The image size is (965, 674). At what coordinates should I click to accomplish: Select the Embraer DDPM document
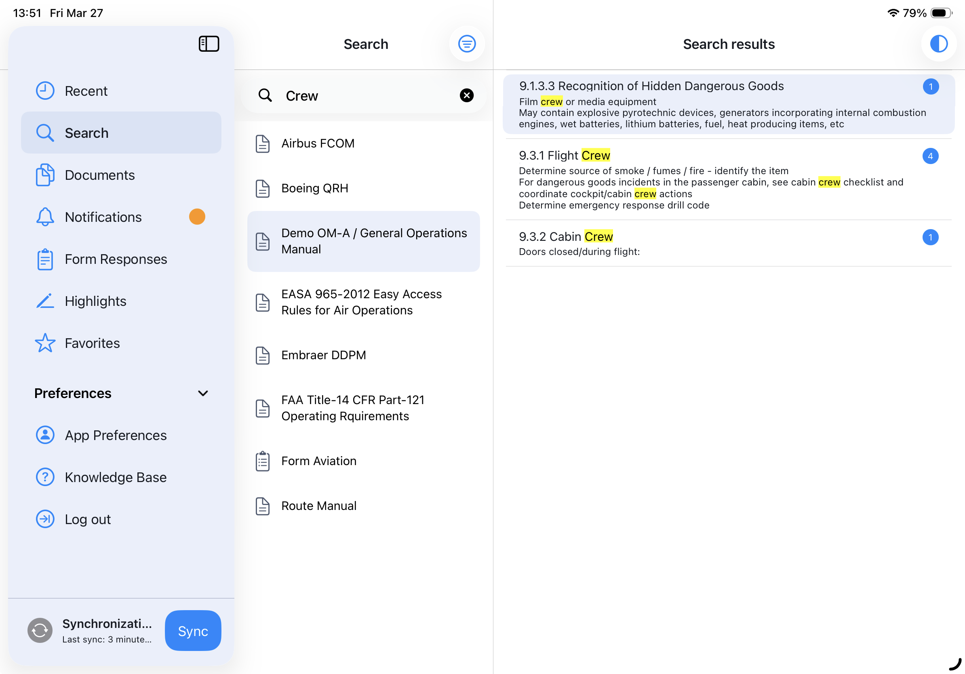click(323, 355)
